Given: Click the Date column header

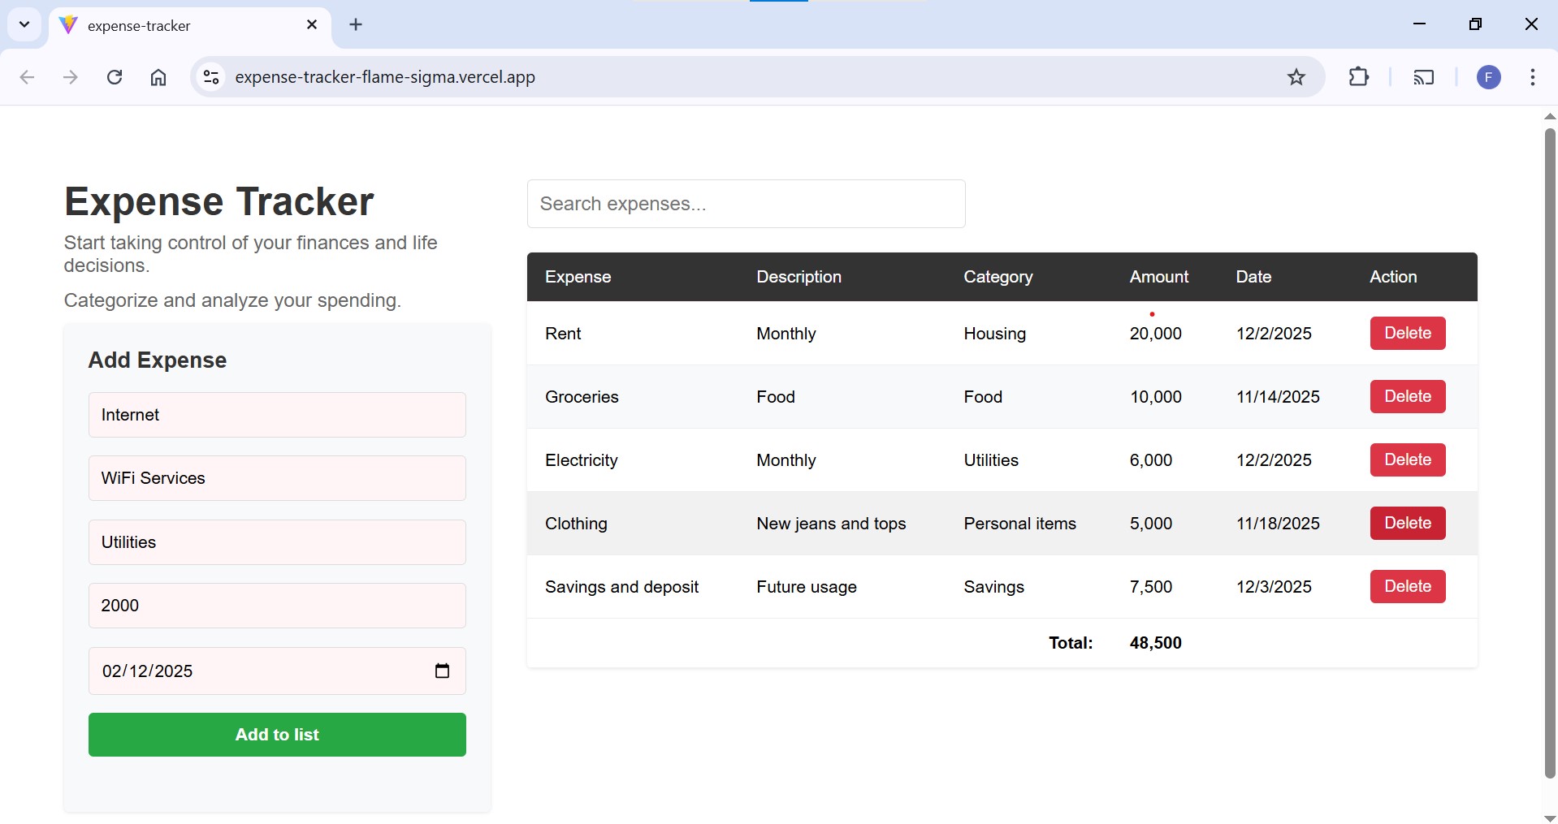Looking at the screenshot, I should tap(1253, 277).
